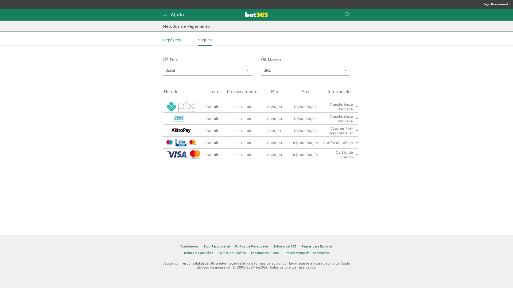Open Pagamentos Justos link
The width and height of the screenshot is (513, 288).
tap(265, 253)
